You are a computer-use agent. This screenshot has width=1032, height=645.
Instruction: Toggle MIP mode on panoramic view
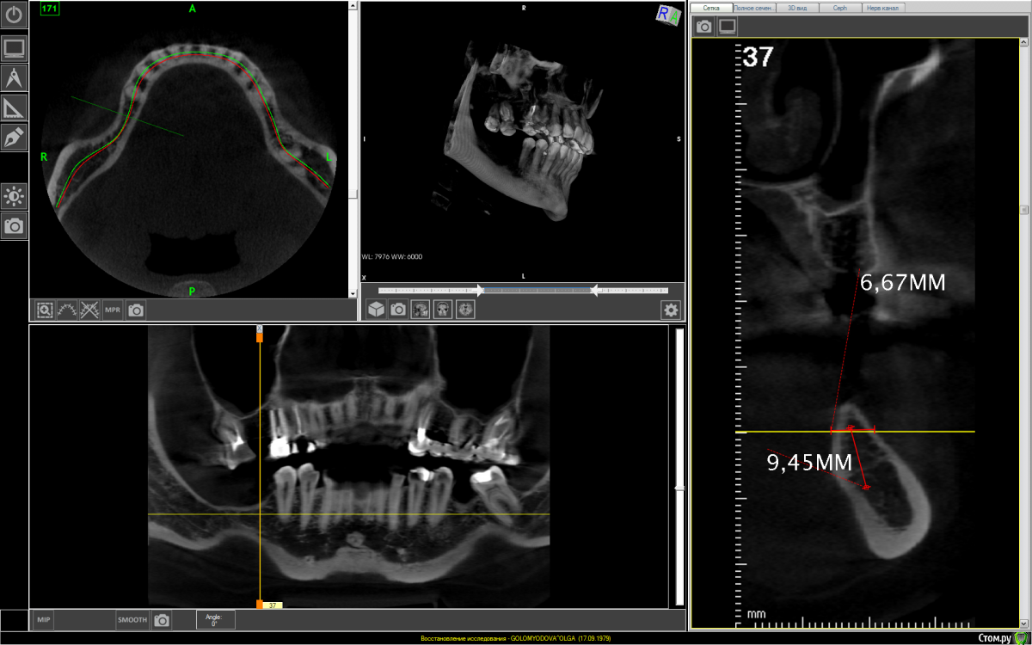pyautogui.click(x=43, y=619)
